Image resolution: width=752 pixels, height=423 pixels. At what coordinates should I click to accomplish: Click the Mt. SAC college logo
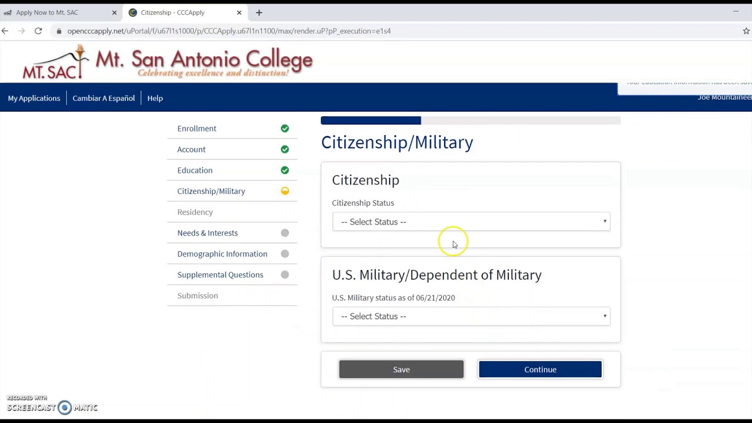167,62
